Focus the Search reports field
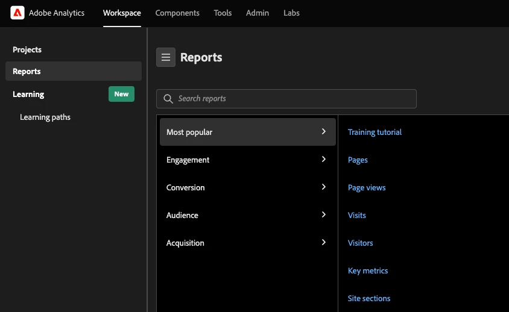This screenshot has width=509, height=312. tap(286, 99)
